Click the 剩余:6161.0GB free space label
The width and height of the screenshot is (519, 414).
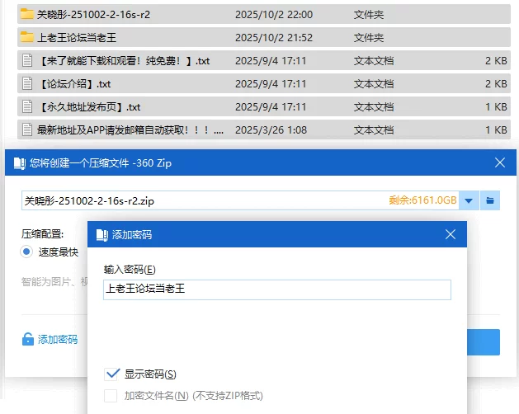[x=422, y=200]
